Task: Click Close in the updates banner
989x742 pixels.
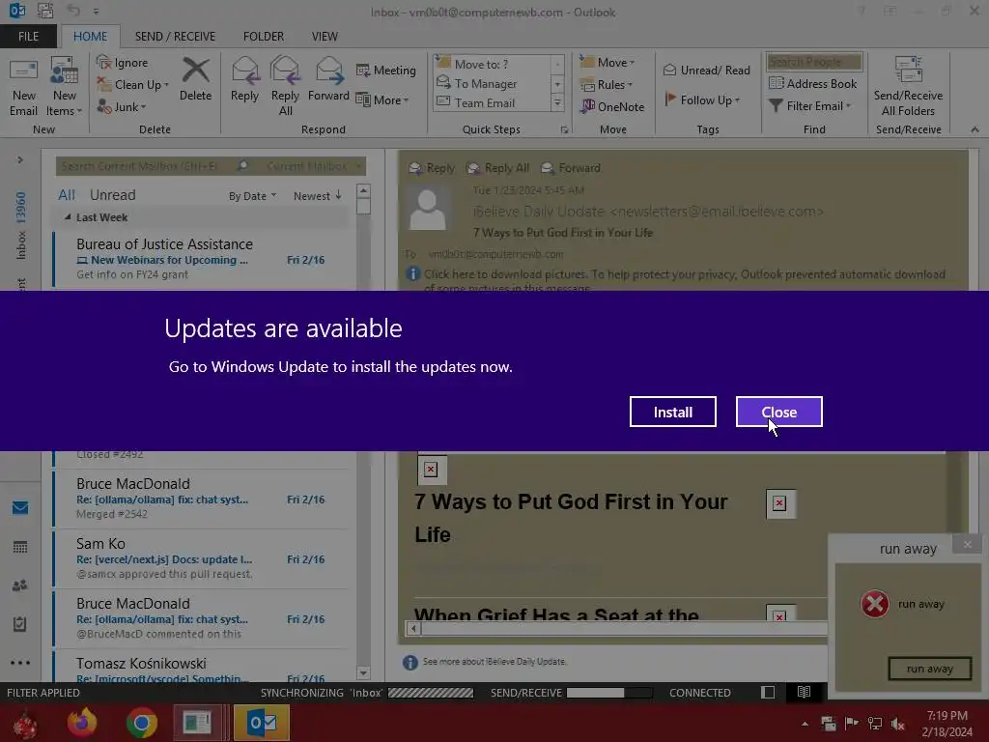Action: point(779,412)
